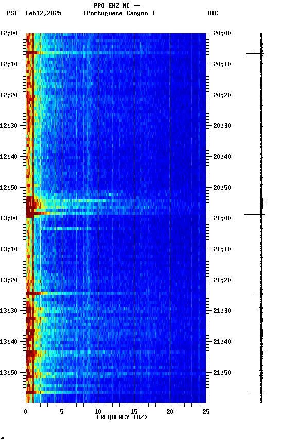Screen dimensions: 284x444
Task: Click the 13:20 PST time label
Action: click(9, 281)
